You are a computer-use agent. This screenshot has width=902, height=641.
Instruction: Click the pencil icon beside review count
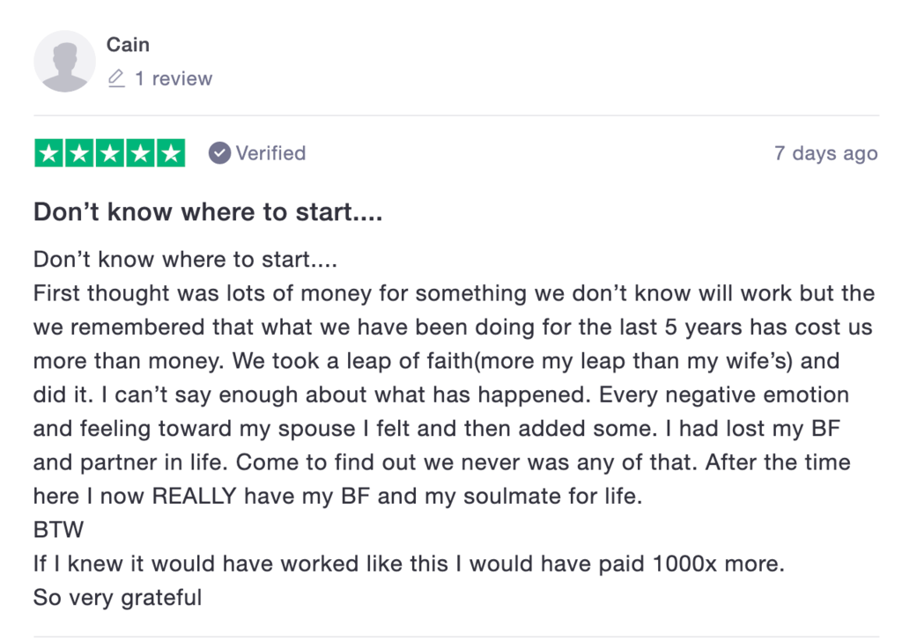click(x=116, y=79)
